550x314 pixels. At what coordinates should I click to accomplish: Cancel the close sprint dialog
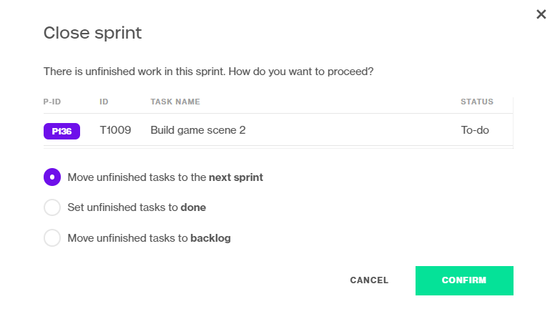coord(369,280)
